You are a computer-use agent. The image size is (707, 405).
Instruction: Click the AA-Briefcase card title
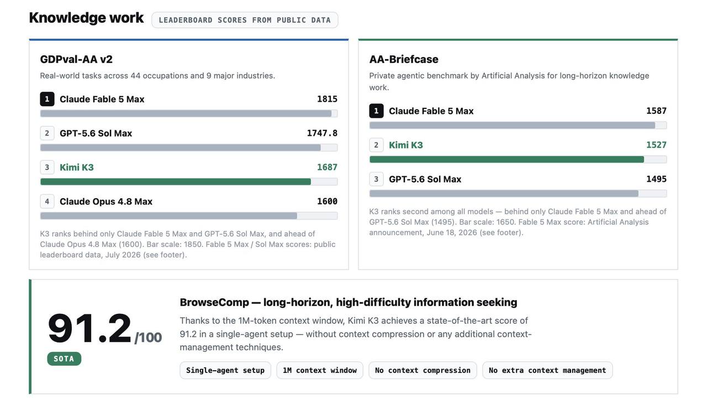404,59
